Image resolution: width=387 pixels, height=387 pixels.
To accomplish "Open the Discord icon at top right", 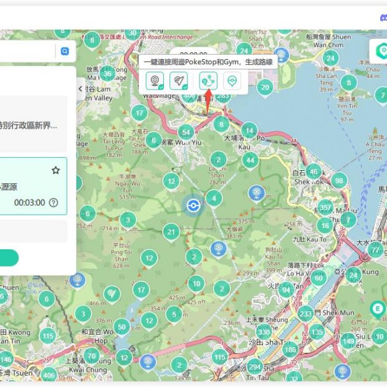I will (x=381, y=19).
